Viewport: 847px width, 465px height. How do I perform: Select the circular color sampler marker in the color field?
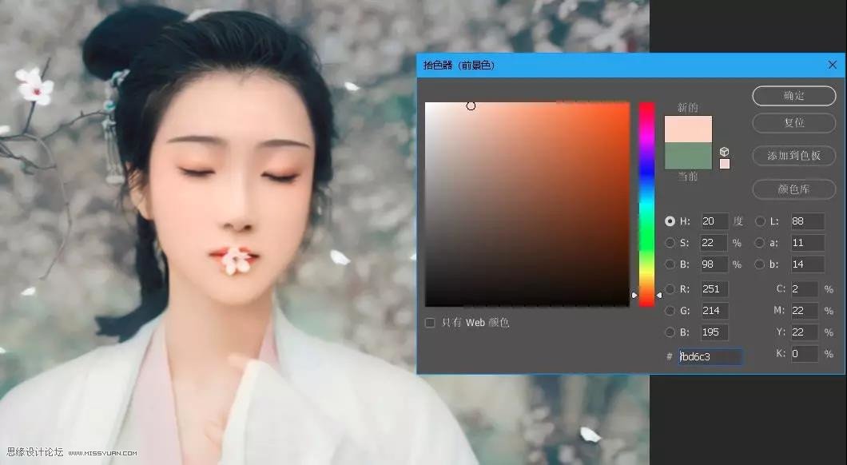(x=471, y=105)
